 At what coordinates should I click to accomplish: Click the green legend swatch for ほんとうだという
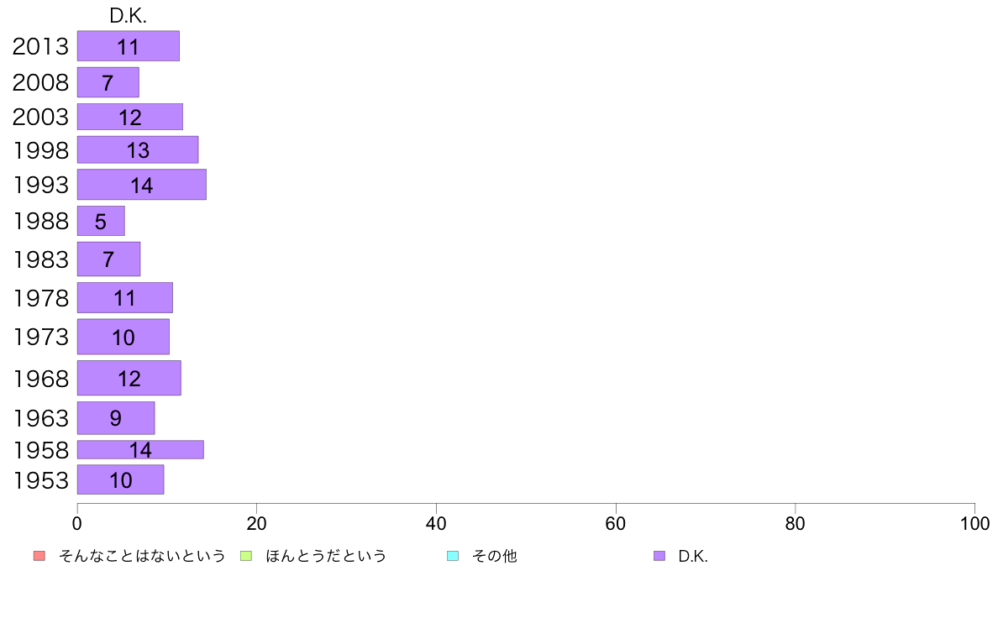point(245,556)
